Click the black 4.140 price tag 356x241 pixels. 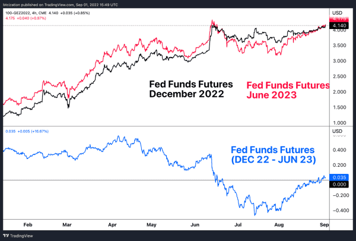tap(339, 26)
